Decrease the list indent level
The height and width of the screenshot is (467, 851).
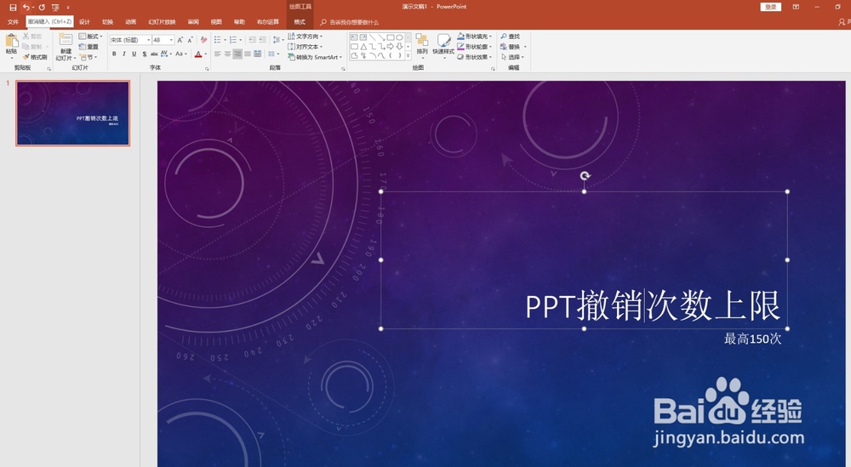click(252, 40)
